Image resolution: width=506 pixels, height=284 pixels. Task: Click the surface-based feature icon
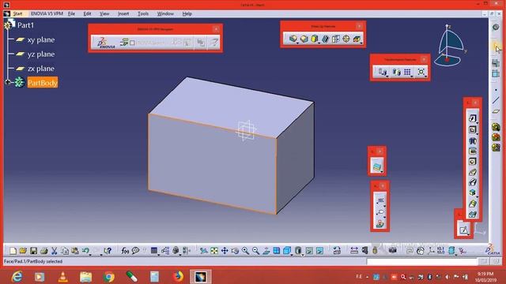pyautogui.click(x=377, y=166)
